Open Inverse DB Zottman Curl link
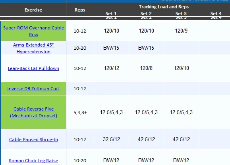The width and height of the screenshot is (230, 165). pos(33,89)
